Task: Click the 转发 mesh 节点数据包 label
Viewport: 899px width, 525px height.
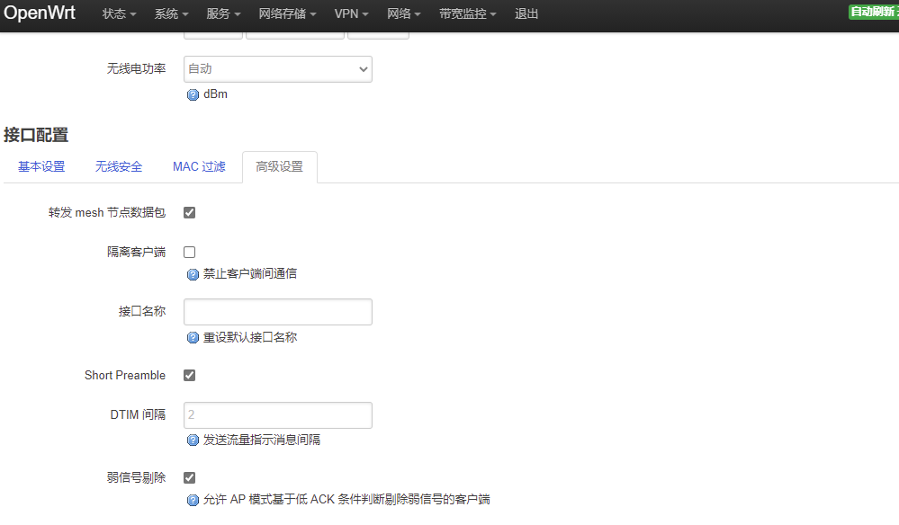Action: tap(107, 212)
